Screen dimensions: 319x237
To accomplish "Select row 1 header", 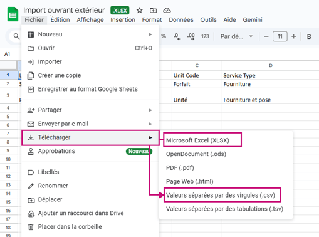I will (x=8, y=75).
